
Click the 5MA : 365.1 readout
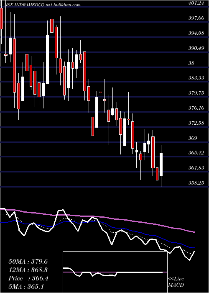pos(26,286)
